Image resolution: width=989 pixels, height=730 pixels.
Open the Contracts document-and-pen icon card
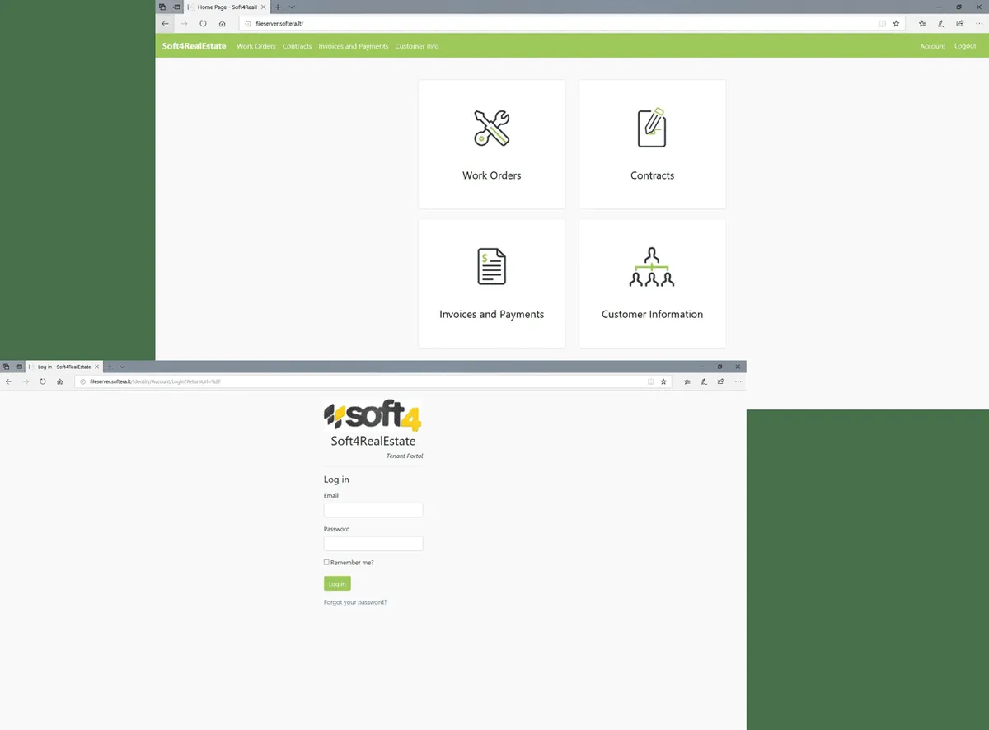[652, 144]
